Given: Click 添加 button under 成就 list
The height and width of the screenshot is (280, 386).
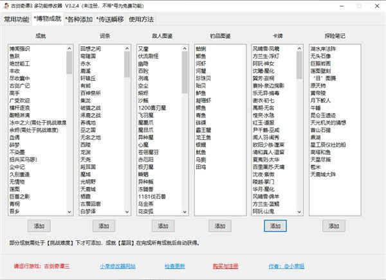Looking at the screenshot, I should tap(39, 226).
